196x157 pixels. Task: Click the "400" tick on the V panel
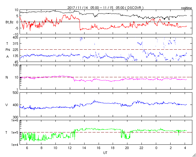coord(16,105)
